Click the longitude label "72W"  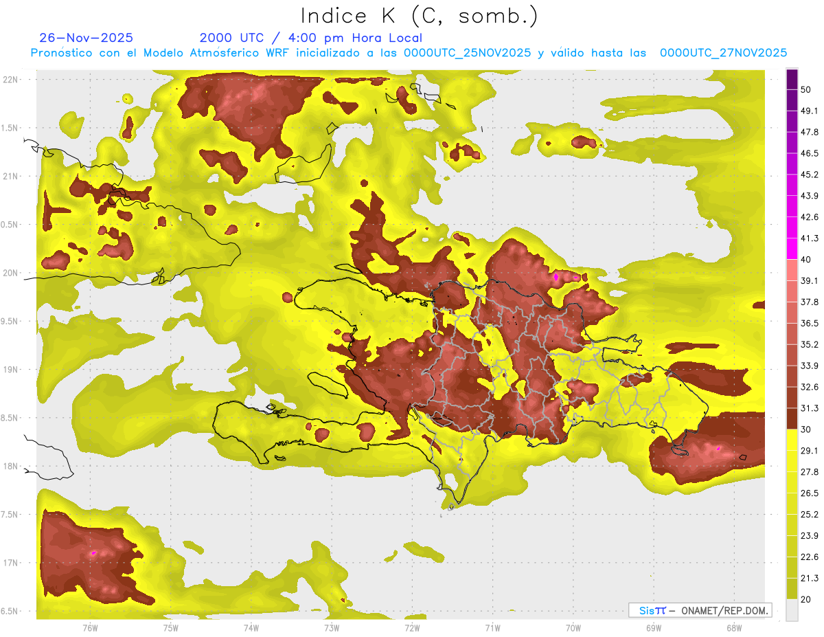412,628
